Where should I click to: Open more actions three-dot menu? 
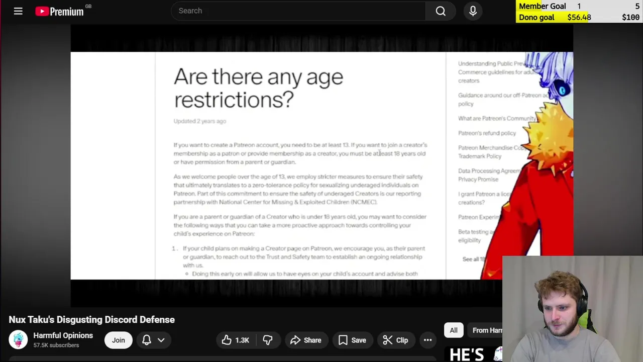[x=427, y=340]
